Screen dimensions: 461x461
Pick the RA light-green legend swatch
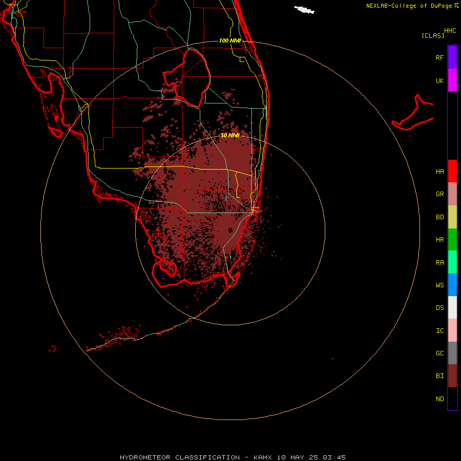click(x=452, y=262)
